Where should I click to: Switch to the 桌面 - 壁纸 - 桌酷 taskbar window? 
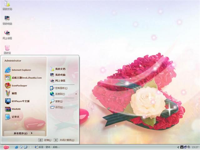pyautogui.click(x=47, y=147)
